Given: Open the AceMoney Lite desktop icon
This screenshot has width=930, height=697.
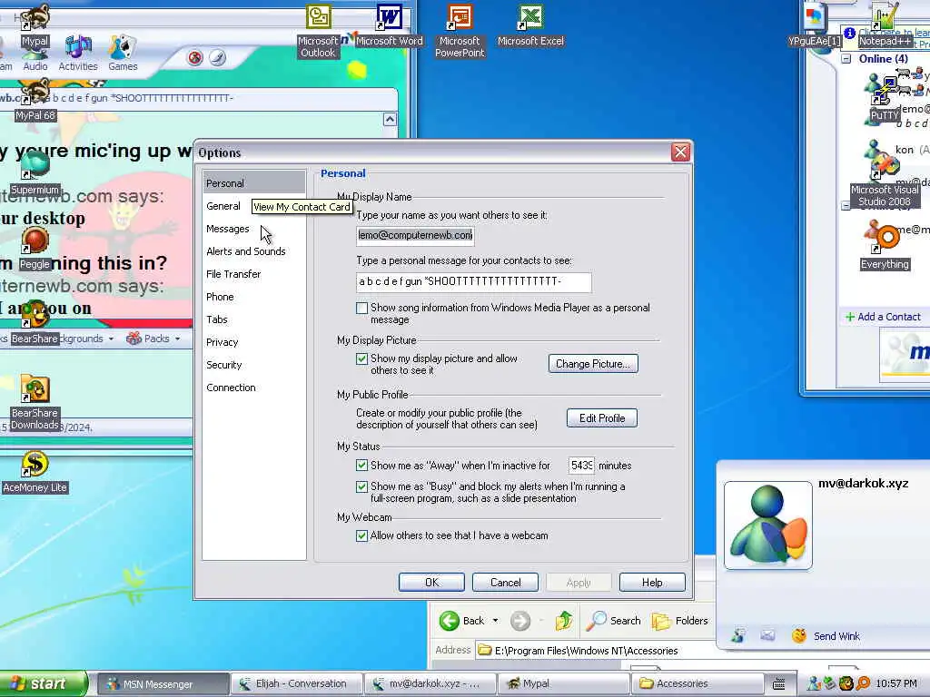Looking at the screenshot, I should (35, 473).
